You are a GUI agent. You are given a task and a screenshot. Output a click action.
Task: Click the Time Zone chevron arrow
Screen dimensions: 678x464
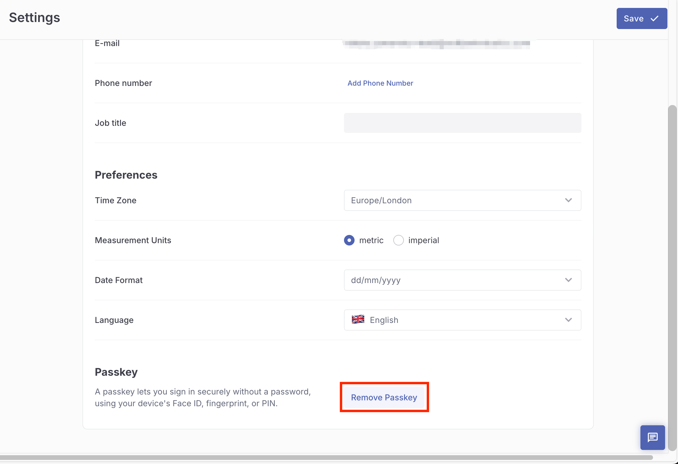pyautogui.click(x=568, y=200)
